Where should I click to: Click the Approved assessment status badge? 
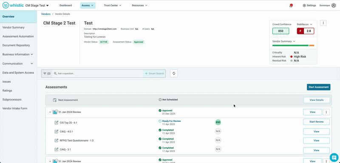[139, 42]
